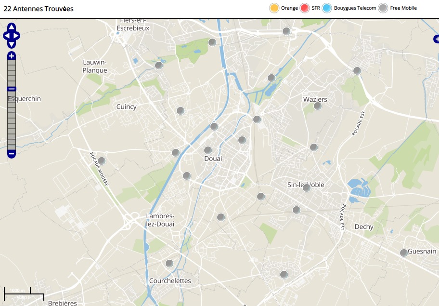
Task: Toggle the SFR operator filter
Action: (x=304, y=8)
